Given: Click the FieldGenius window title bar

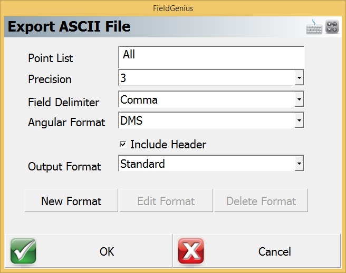Looking at the screenshot, I should coord(173,8).
